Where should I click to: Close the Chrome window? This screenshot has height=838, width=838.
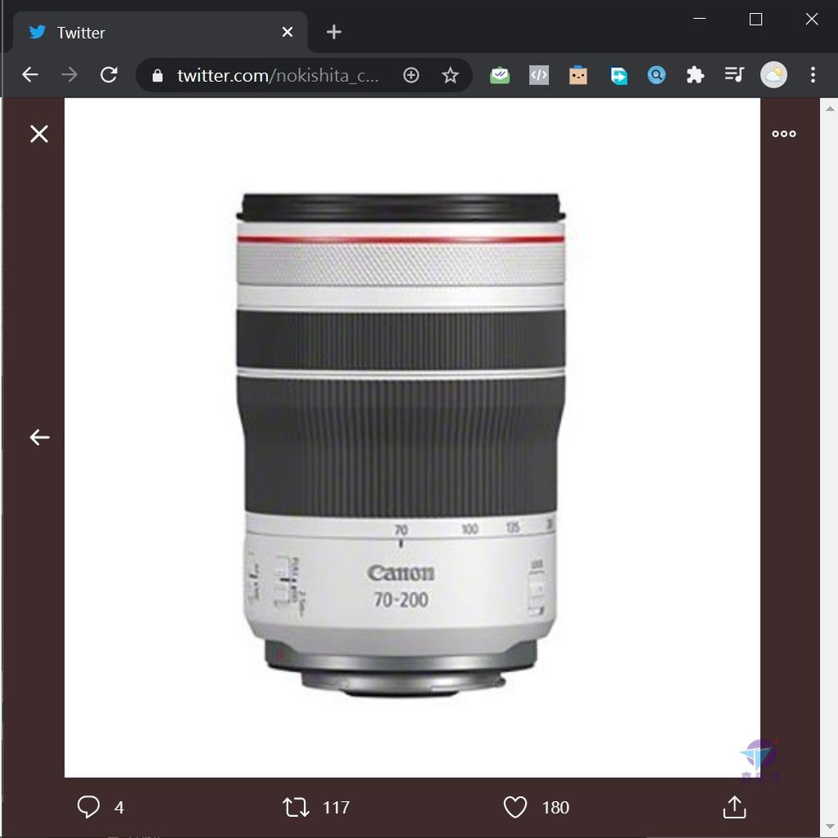click(x=812, y=20)
